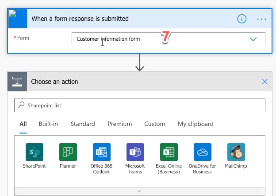Image resolution: width=276 pixels, height=196 pixels.
Task: Click the Sharepoint list search field
Action: [140, 105]
